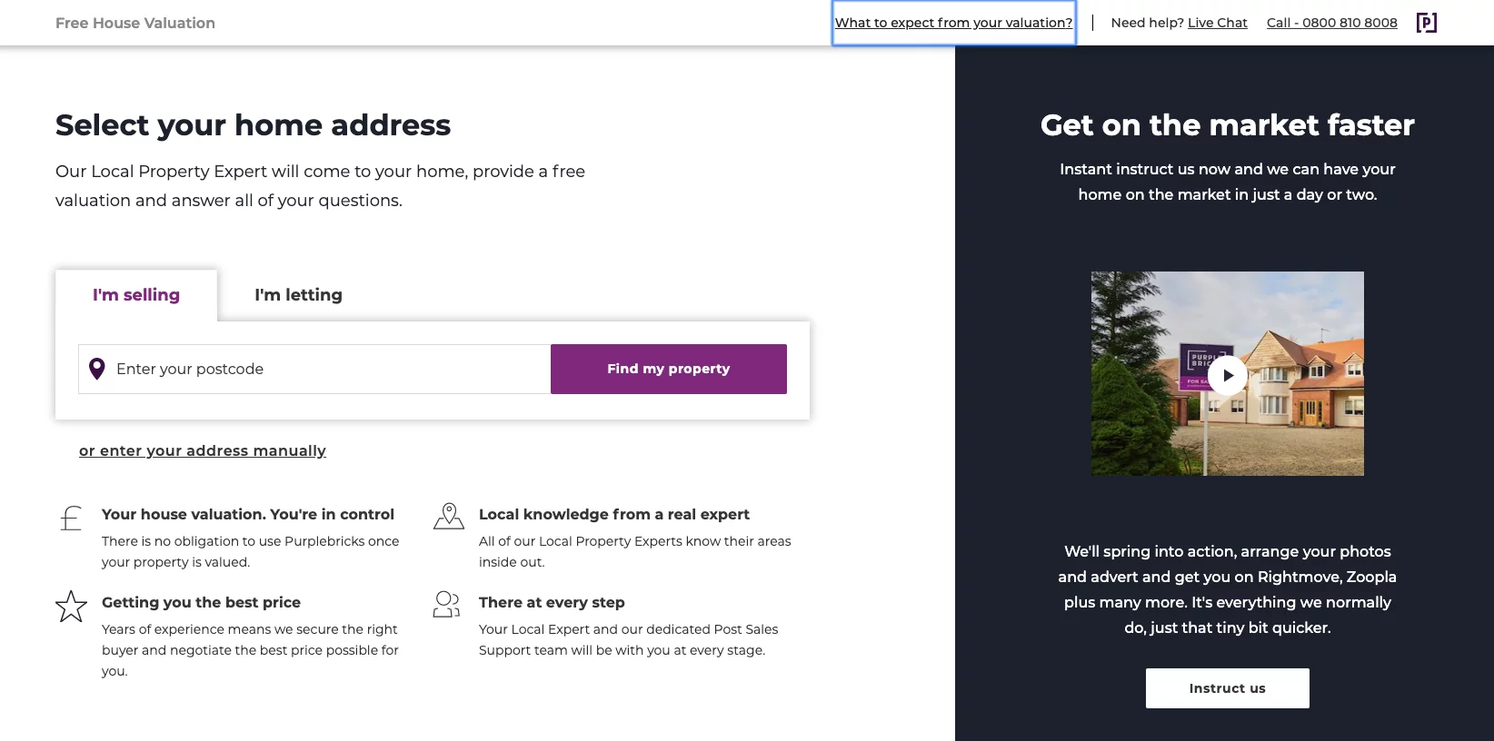Click the Find my property button

pyautogui.click(x=668, y=369)
